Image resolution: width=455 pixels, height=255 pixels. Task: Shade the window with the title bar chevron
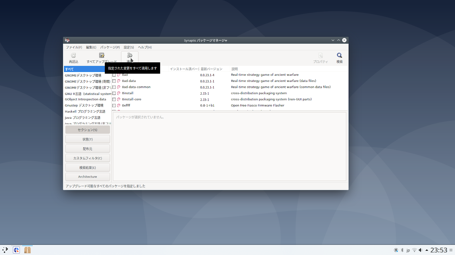point(333,40)
